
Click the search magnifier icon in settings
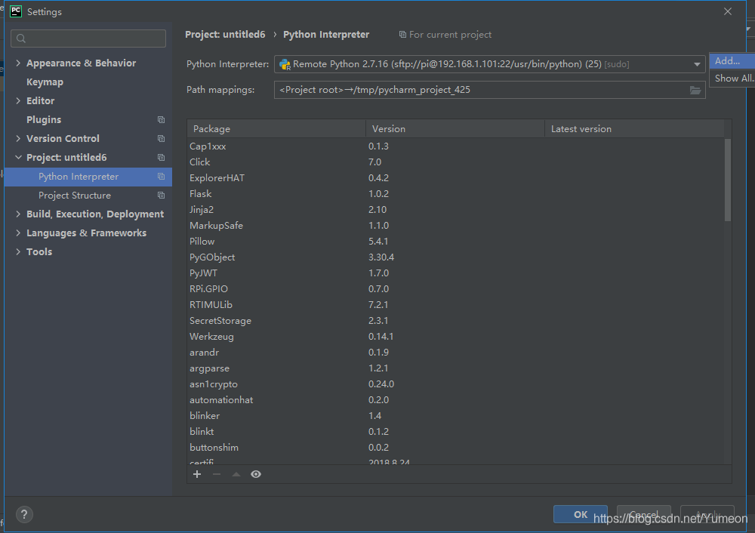[20, 39]
